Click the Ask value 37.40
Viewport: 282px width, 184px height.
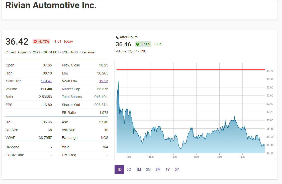click(104, 122)
